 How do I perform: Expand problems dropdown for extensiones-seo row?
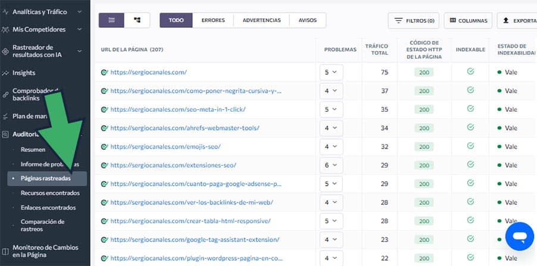tap(331, 165)
